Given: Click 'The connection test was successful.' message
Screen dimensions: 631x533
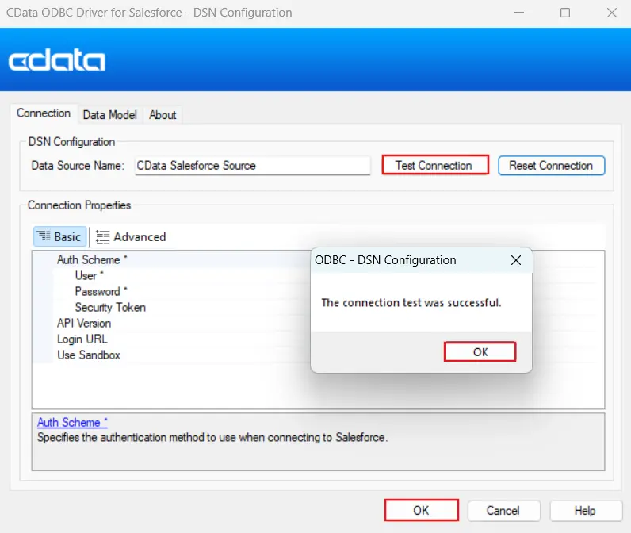Looking at the screenshot, I should pos(411,303).
